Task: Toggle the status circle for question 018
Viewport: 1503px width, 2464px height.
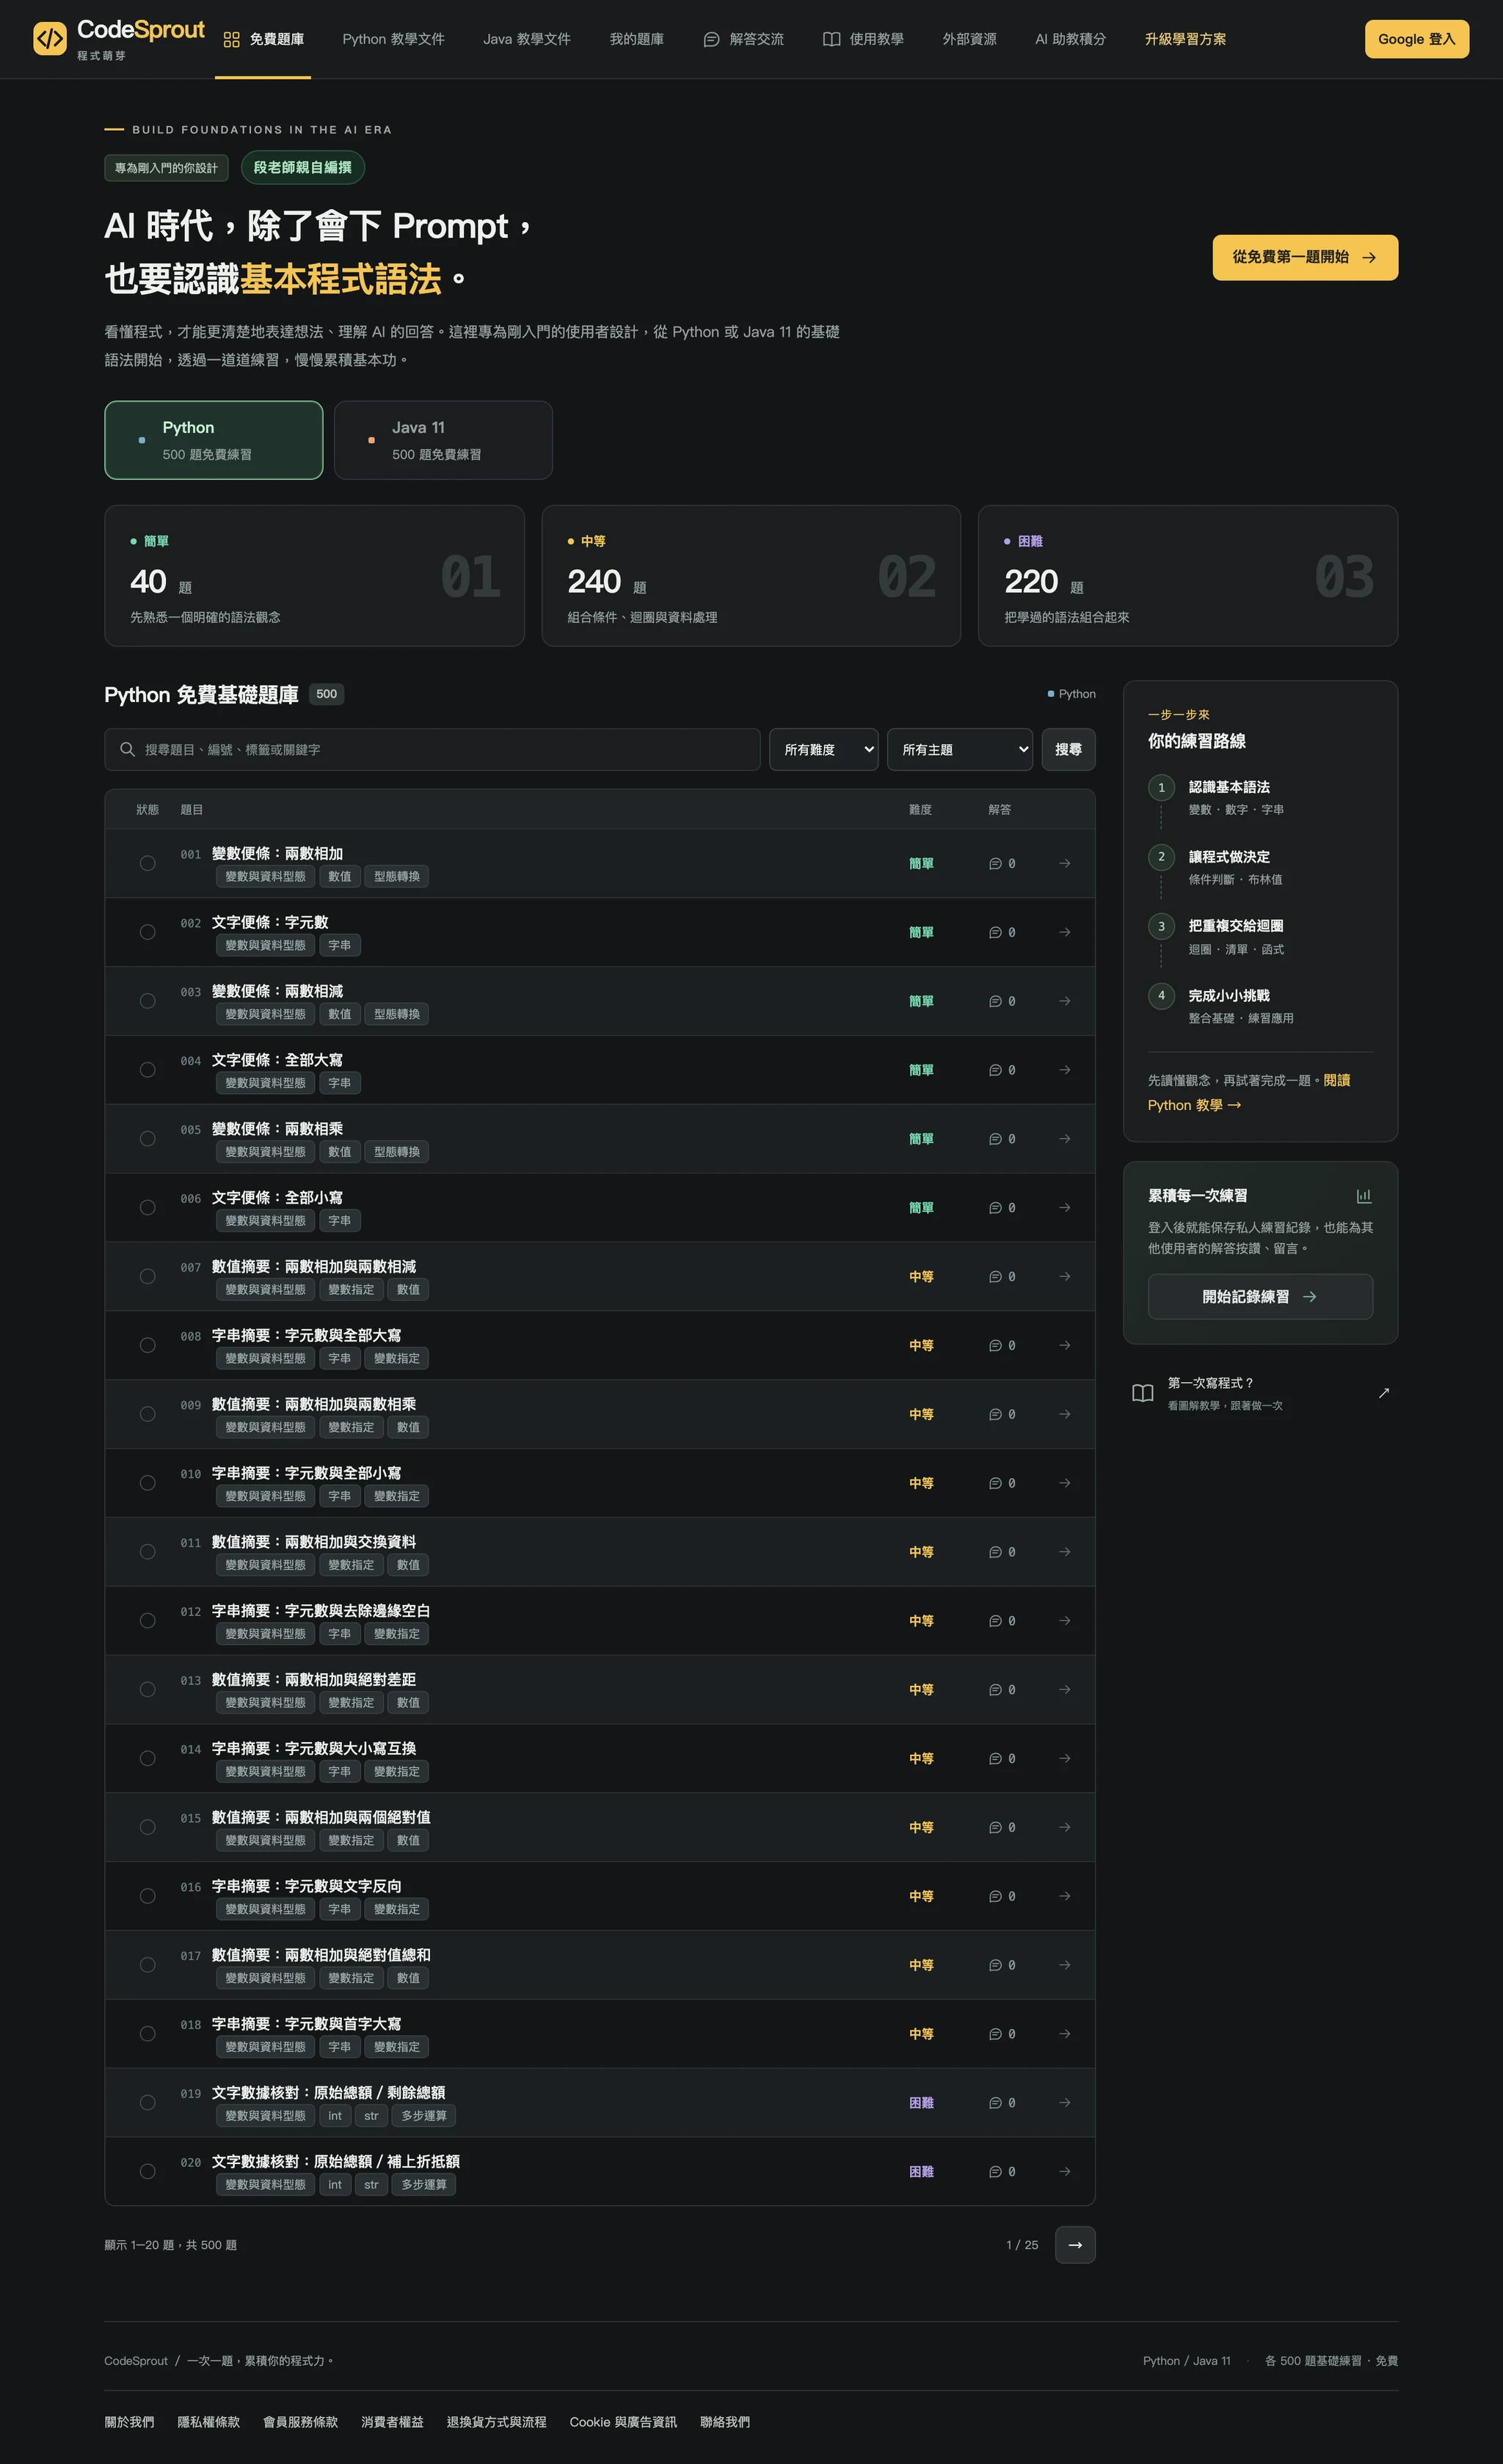Action: tap(147, 2033)
